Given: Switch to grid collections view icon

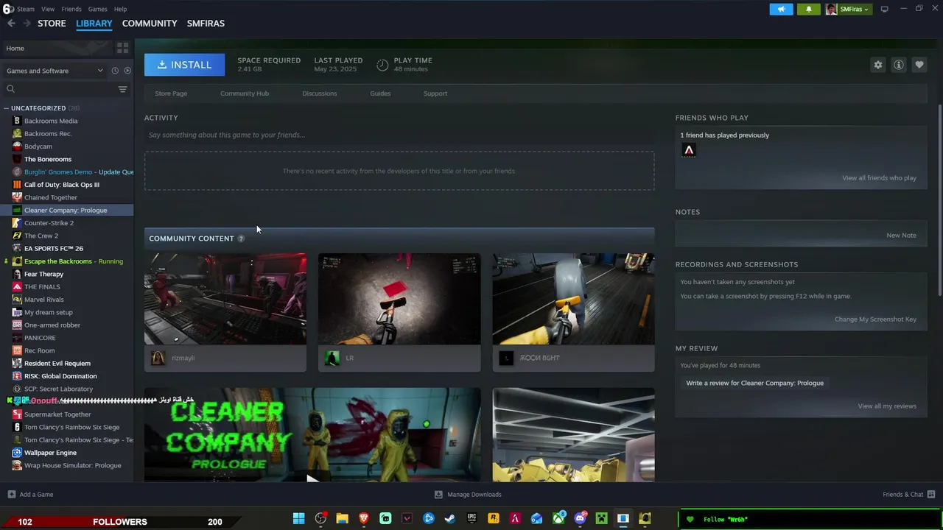Looking at the screenshot, I should 122,48.
